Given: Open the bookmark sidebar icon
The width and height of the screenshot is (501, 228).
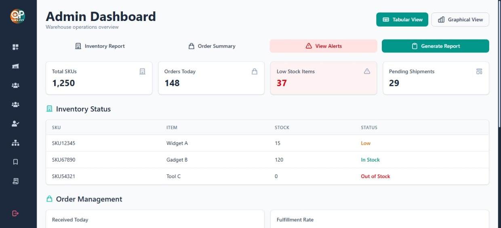Looking at the screenshot, I should point(15,162).
